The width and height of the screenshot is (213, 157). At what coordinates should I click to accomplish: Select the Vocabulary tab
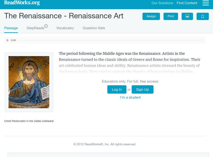point(65,28)
